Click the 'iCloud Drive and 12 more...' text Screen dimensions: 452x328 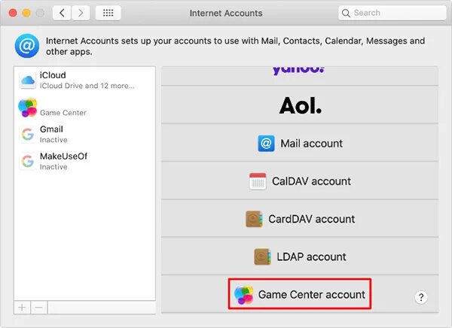(87, 86)
